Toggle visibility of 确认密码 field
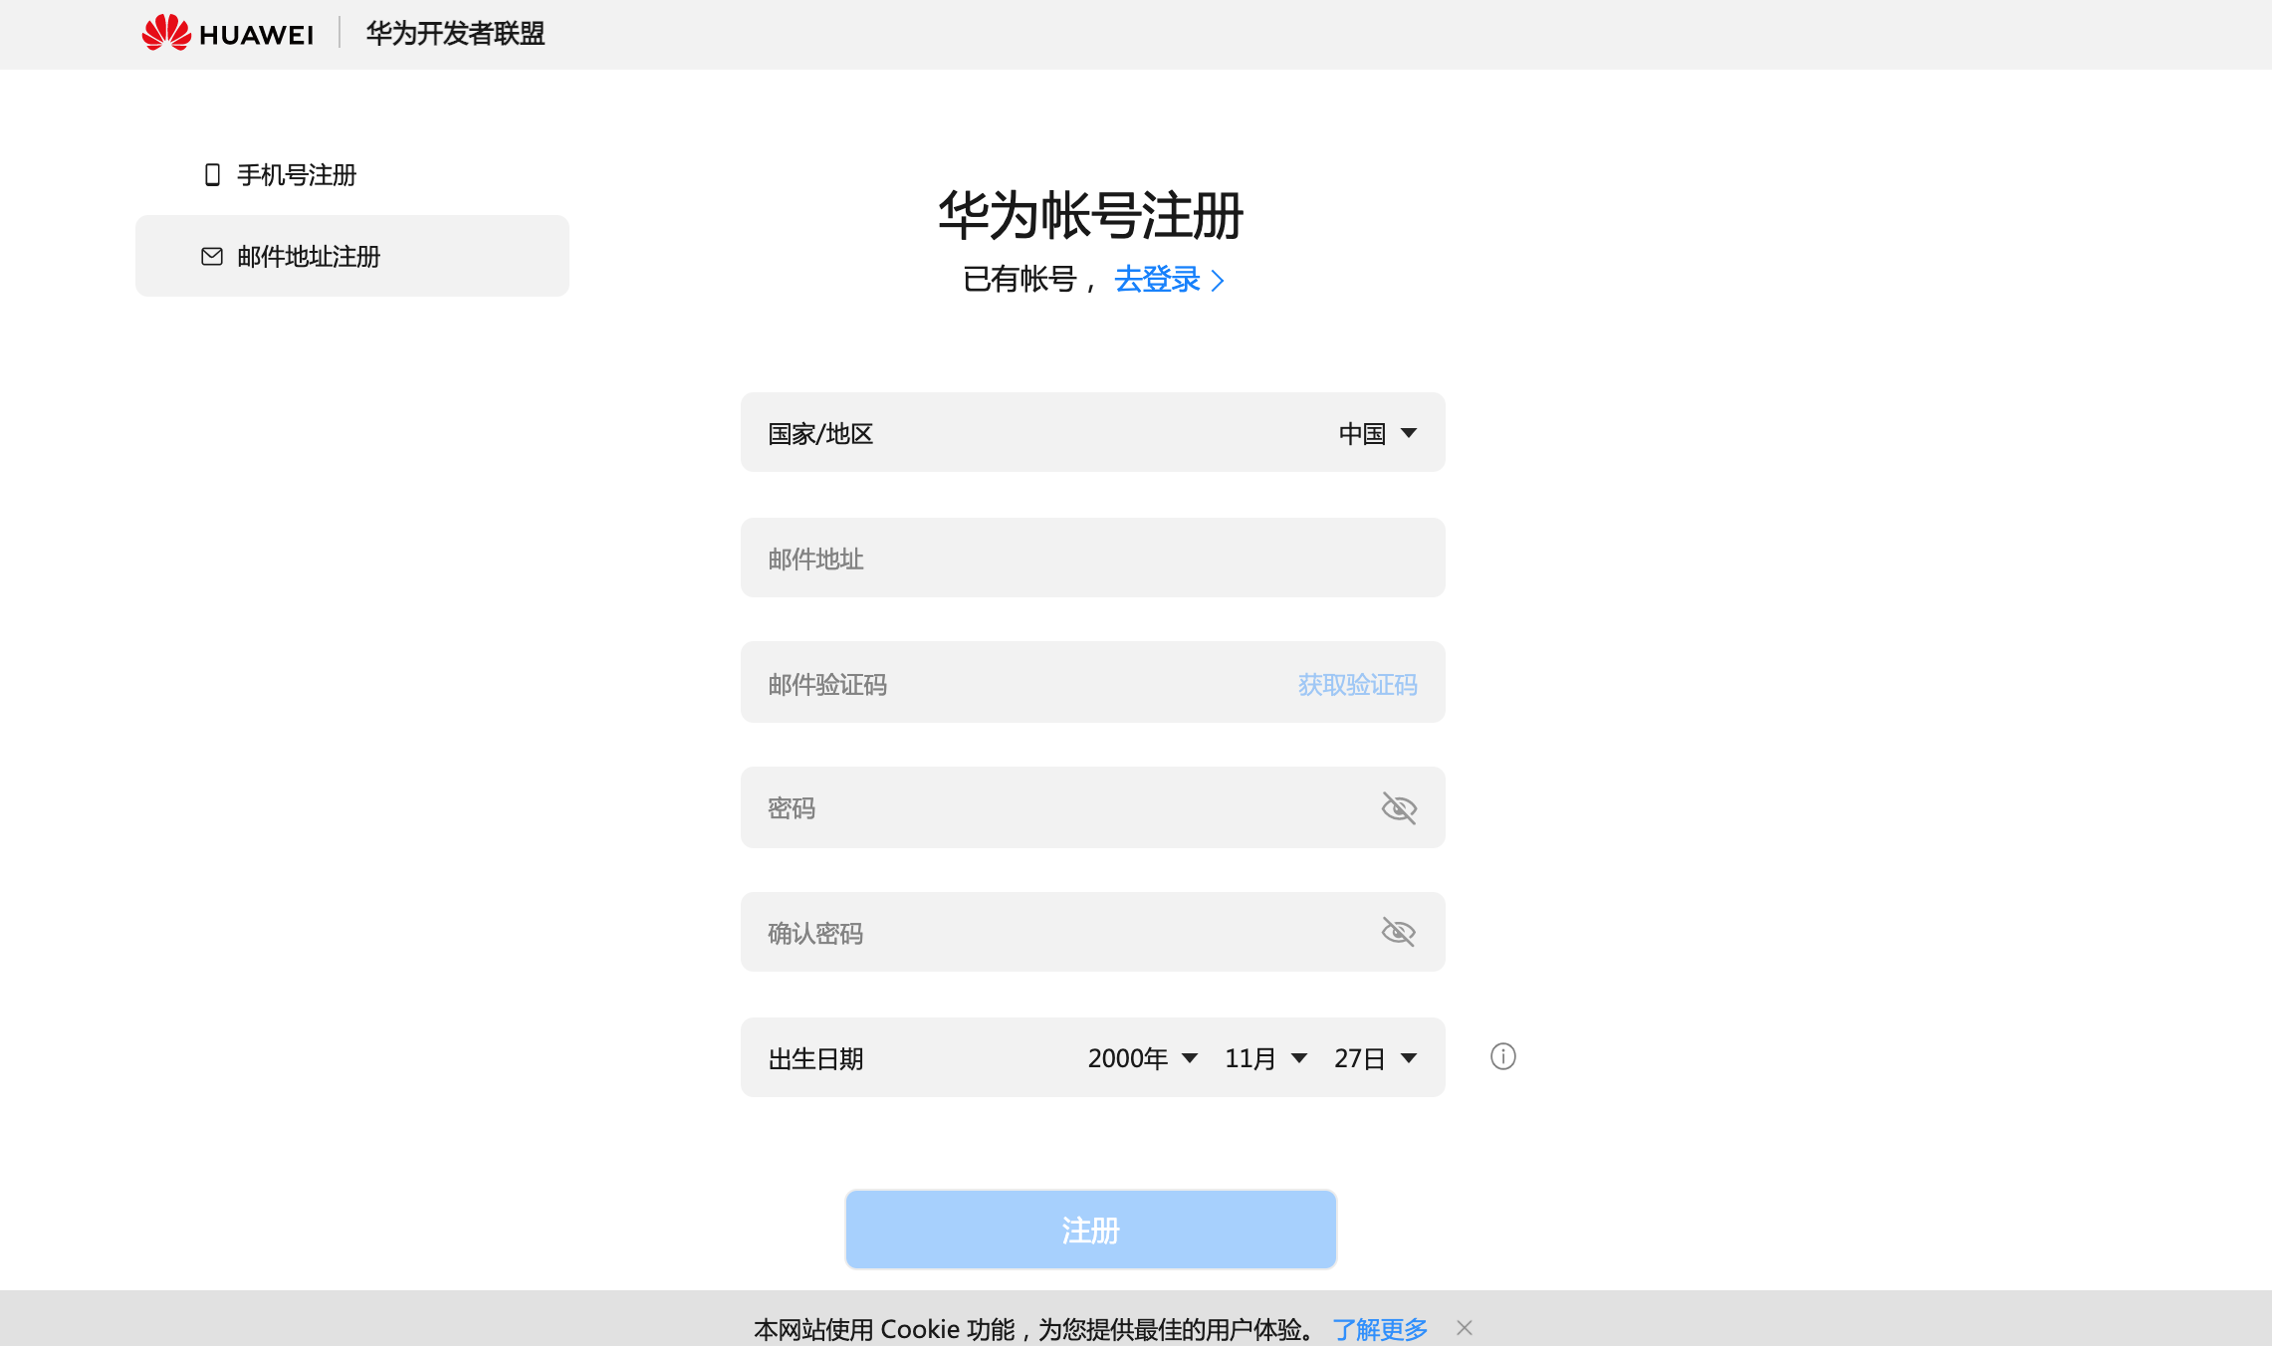The width and height of the screenshot is (2272, 1346). coord(1399,932)
